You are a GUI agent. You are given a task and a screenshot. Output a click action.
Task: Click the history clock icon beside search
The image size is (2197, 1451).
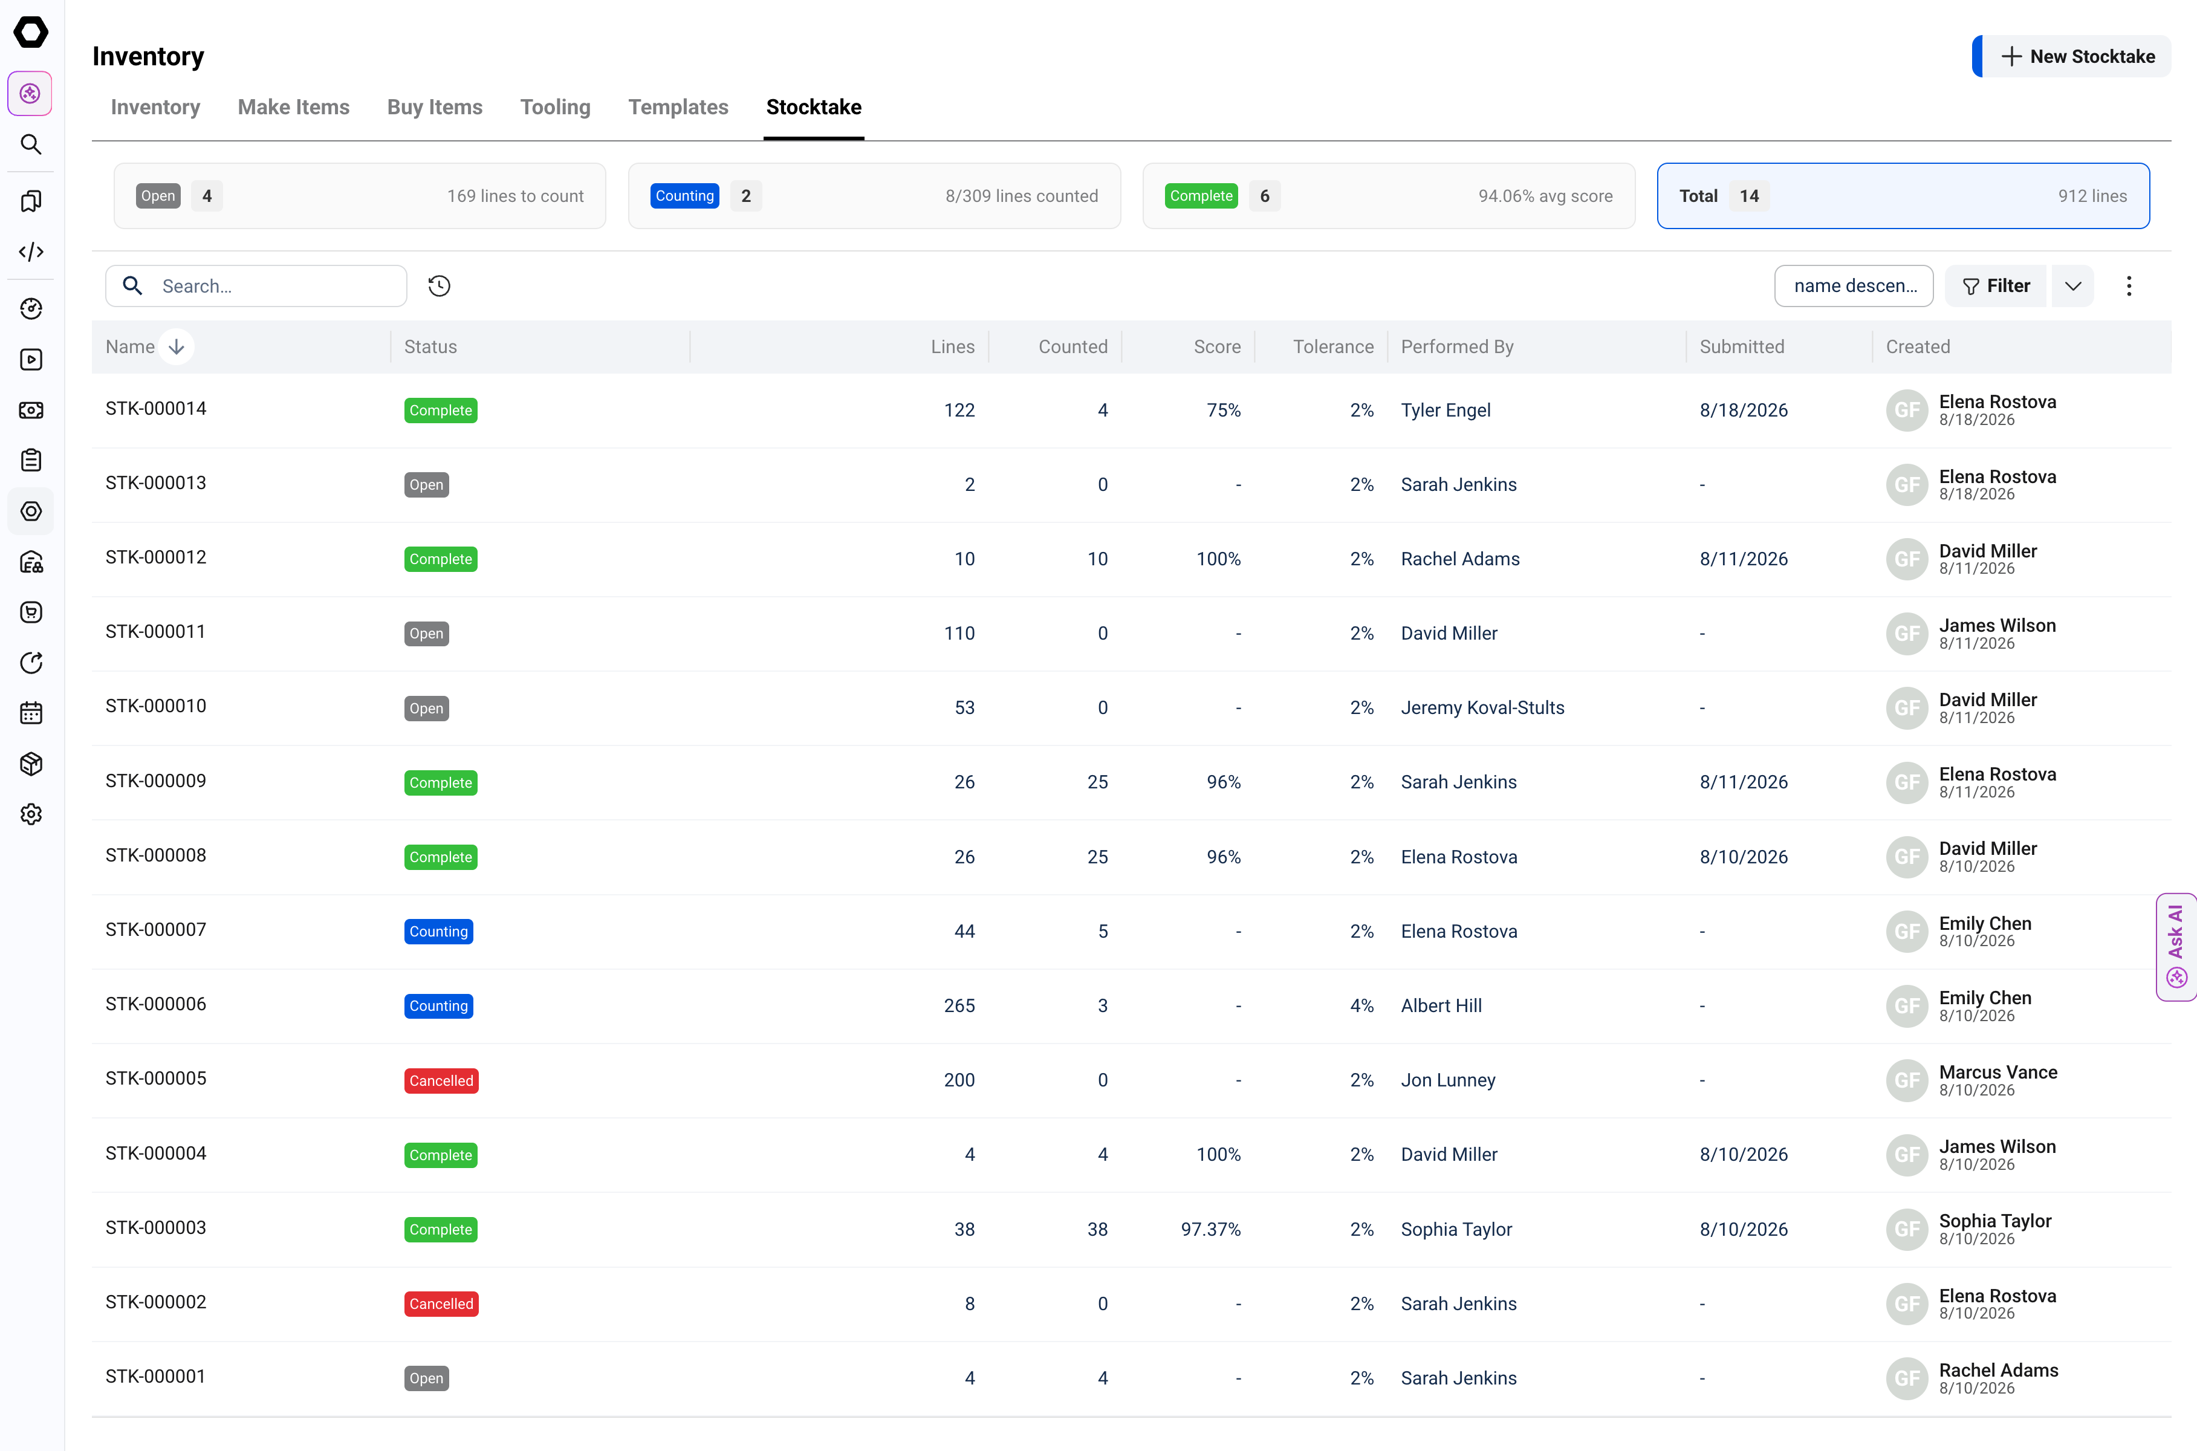440,286
